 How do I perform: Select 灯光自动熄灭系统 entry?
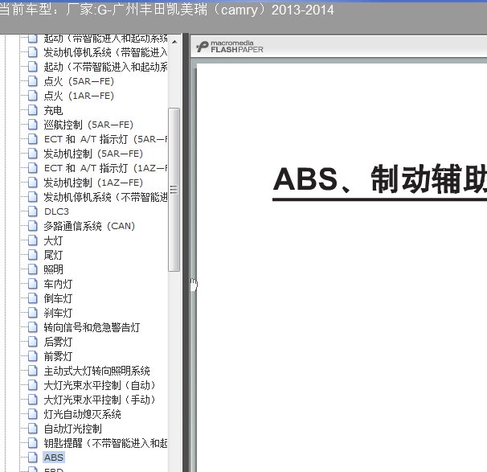(82, 414)
